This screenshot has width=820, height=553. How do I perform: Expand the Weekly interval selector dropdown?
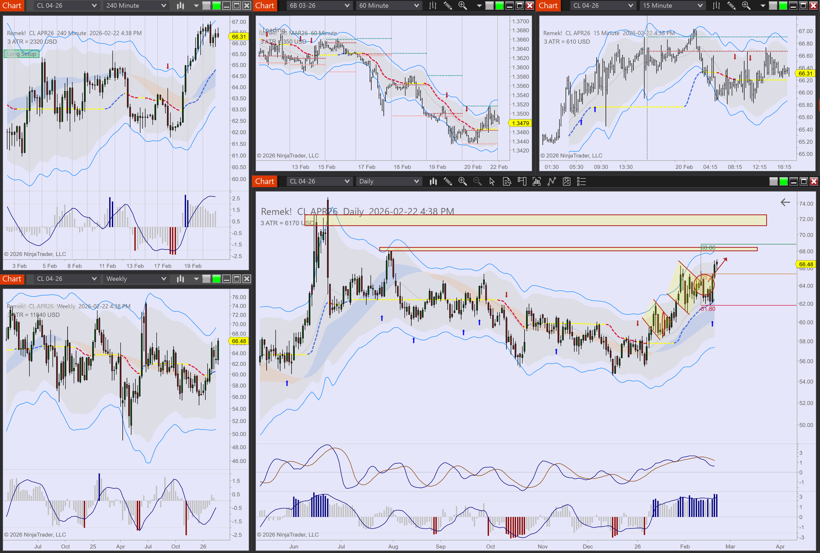(136, 279)
